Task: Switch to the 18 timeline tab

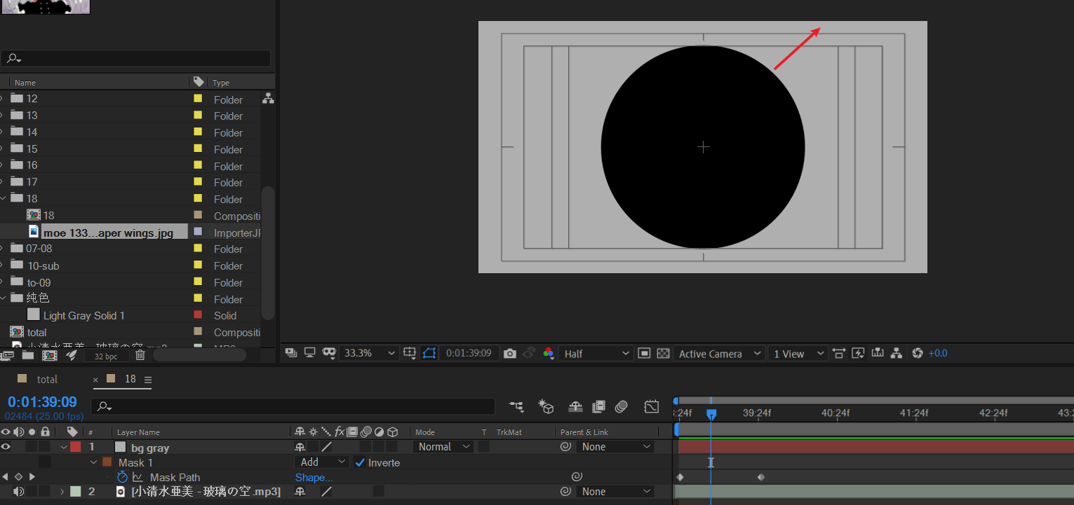Action: pos(130,379)
